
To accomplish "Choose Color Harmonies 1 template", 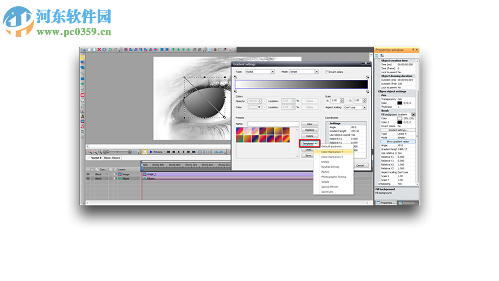I will point(333,152).
